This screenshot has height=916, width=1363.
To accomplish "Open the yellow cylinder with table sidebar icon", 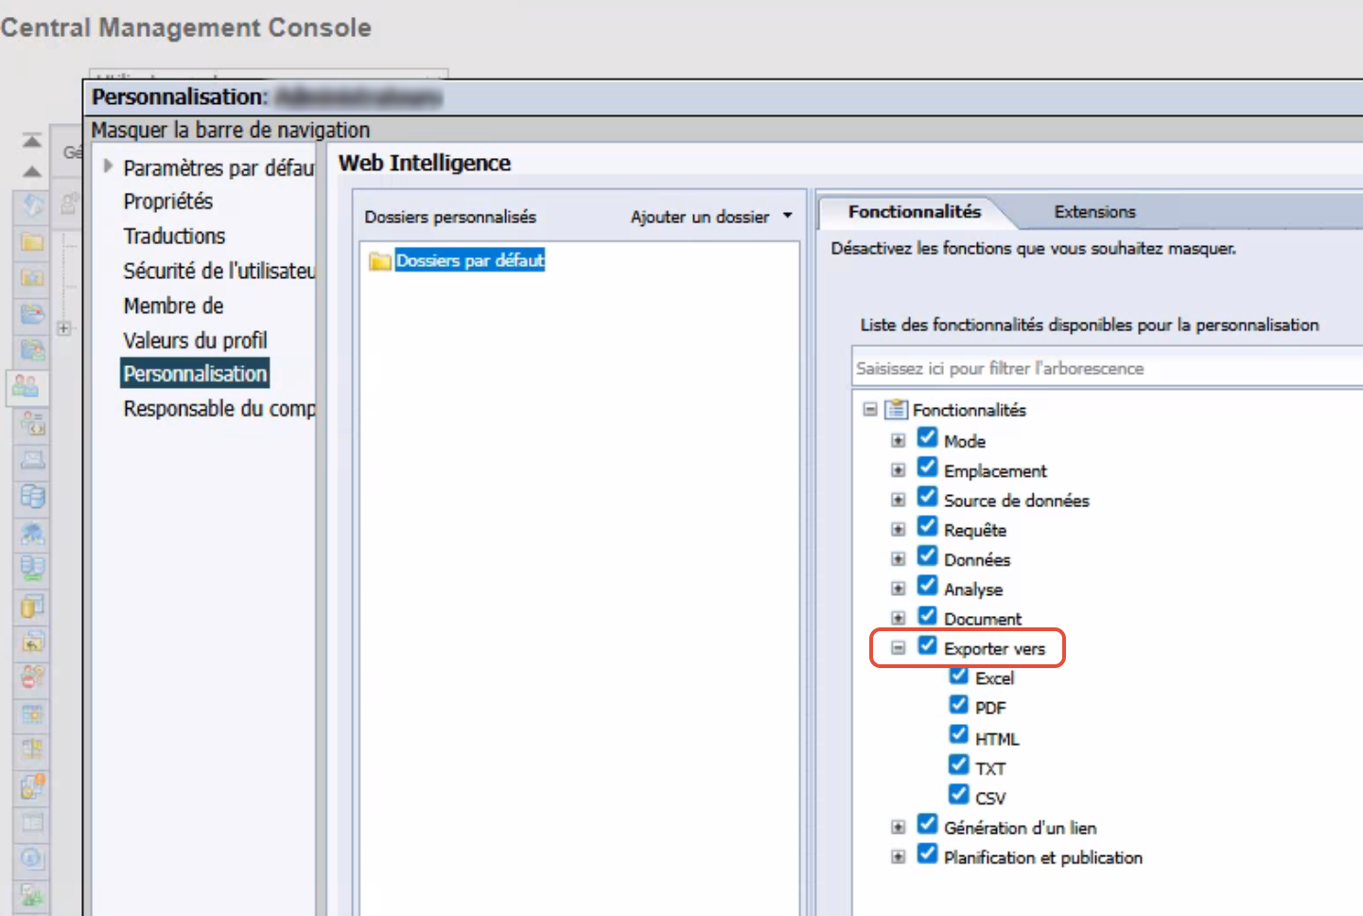I will point(32,606).
